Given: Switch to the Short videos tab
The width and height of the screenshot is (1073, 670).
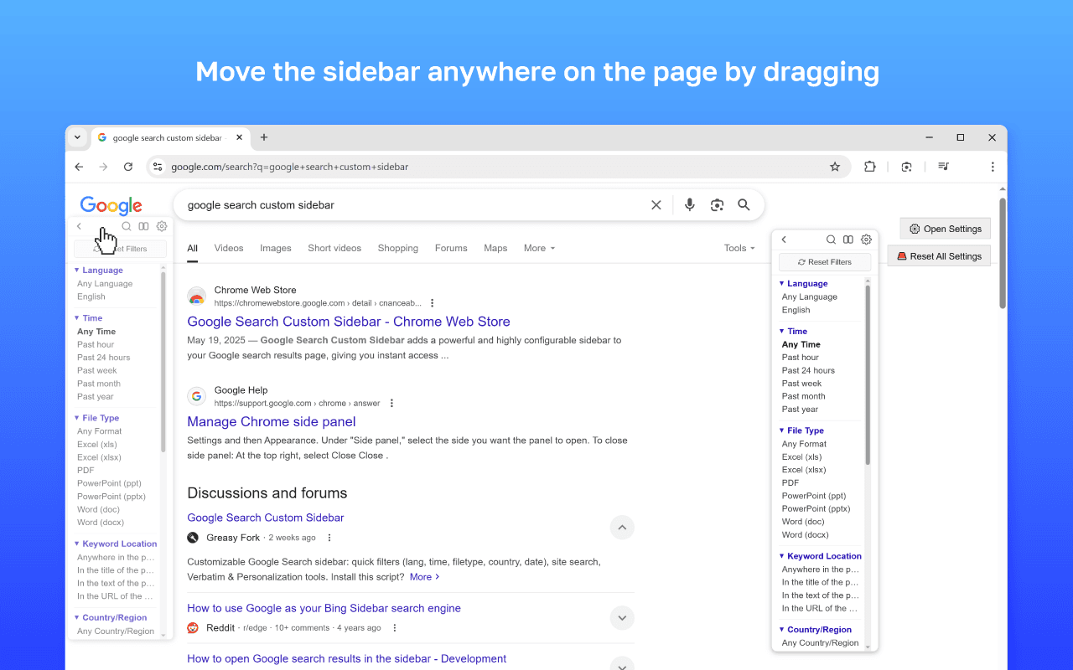Looking at the screenshot, I should [x=334, y=248].
